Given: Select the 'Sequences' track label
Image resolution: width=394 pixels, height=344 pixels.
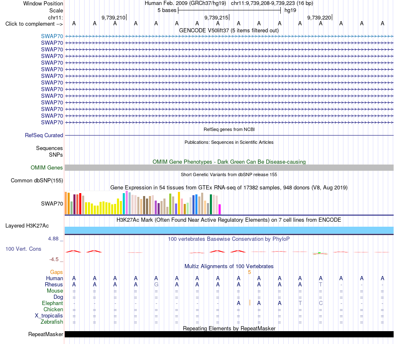Looking at the screenshot, I should point(49,148).
